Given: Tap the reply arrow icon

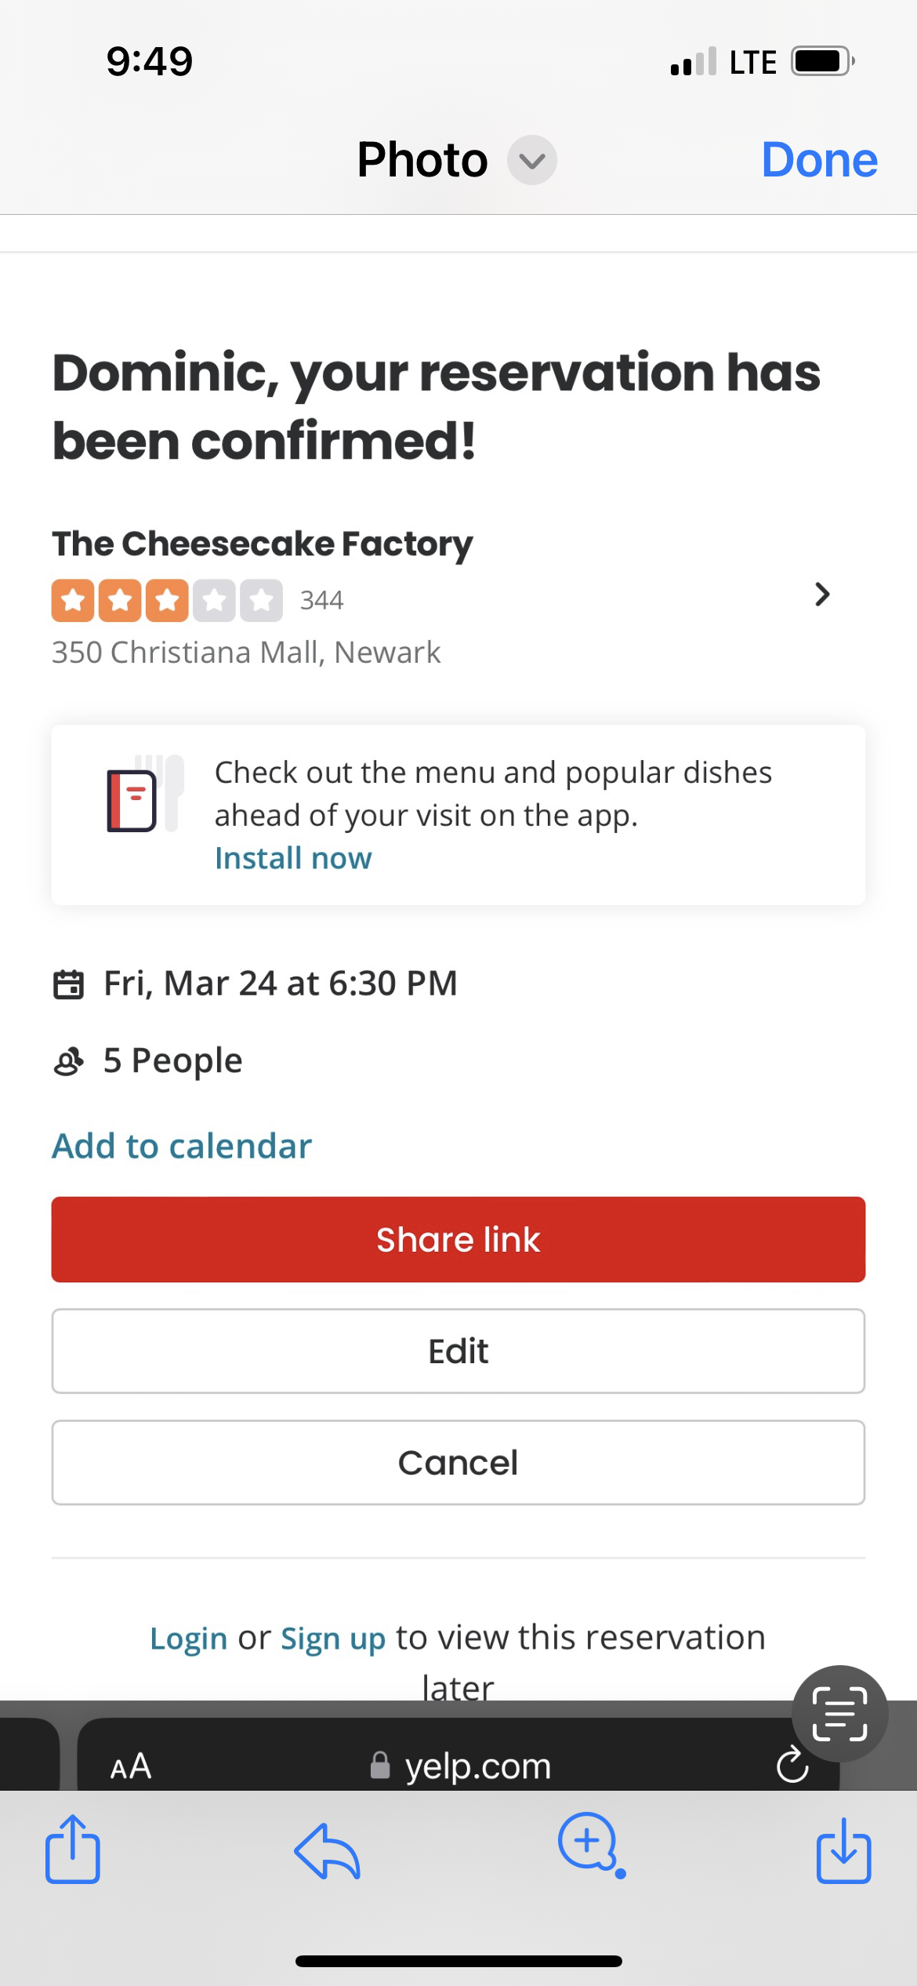Looking at the screenshot, I should (328, 1851).
